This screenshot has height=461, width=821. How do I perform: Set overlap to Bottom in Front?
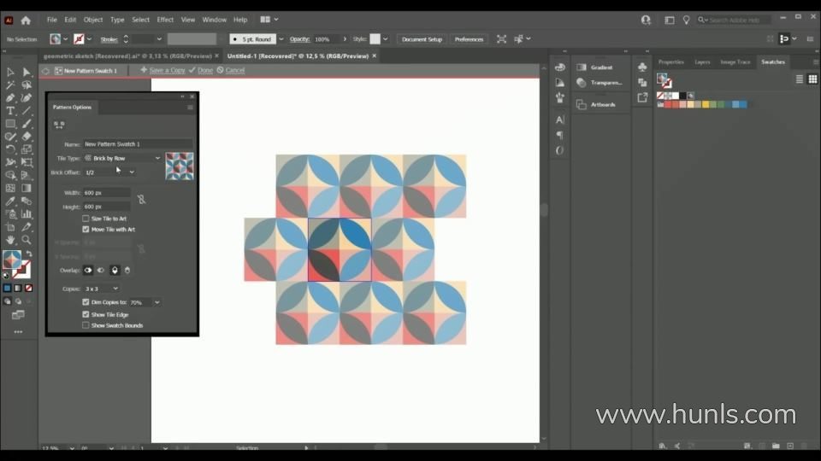[x=127, y=271]
